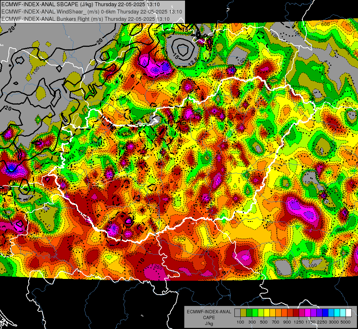Click the 900 value under the legend

click(x=287, y=322)
